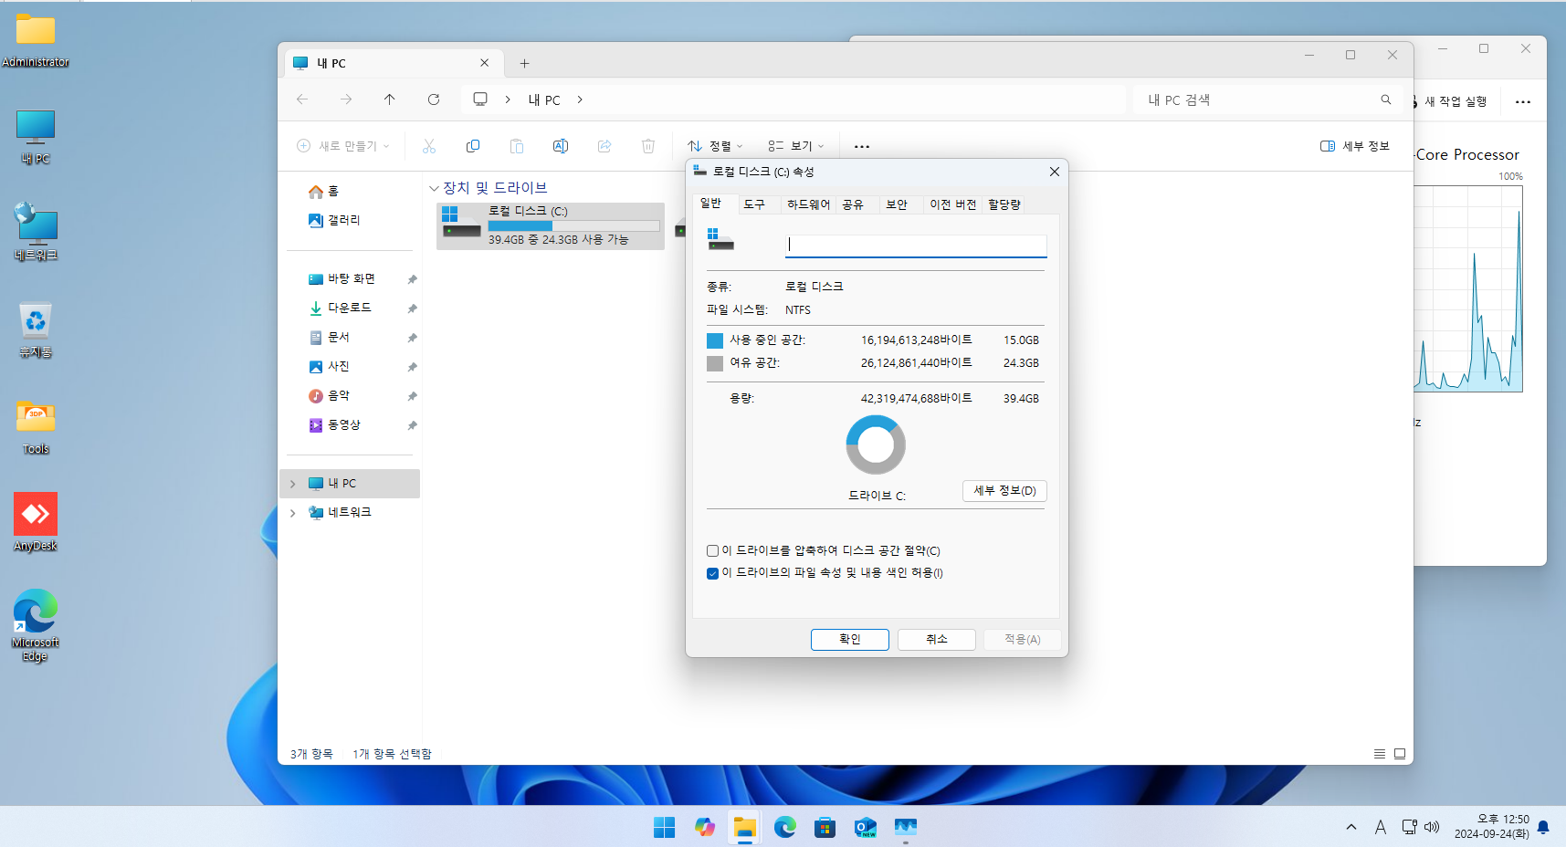Open a new Explorer tab with the plus button
This screenshot has width=1566, height=847.
[524, 63]
